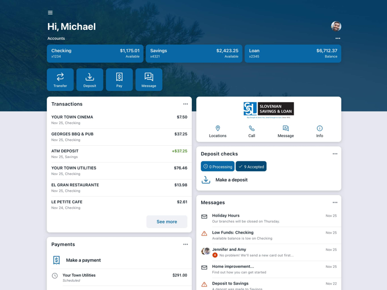Open EL GRAN RESTAURANTE transaction
Viewport: 387px width, 290px height.
click(x=119, y=188)
